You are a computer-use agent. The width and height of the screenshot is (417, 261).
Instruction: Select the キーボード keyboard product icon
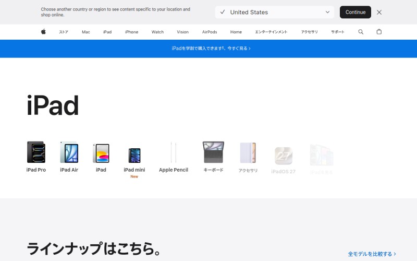click(213, 152)
